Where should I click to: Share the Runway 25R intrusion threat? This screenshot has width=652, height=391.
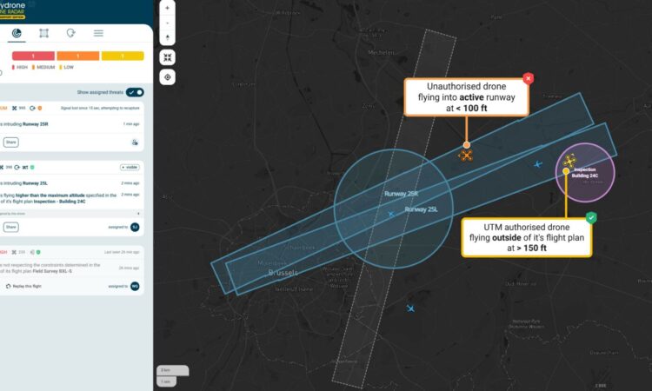point(11,142)
